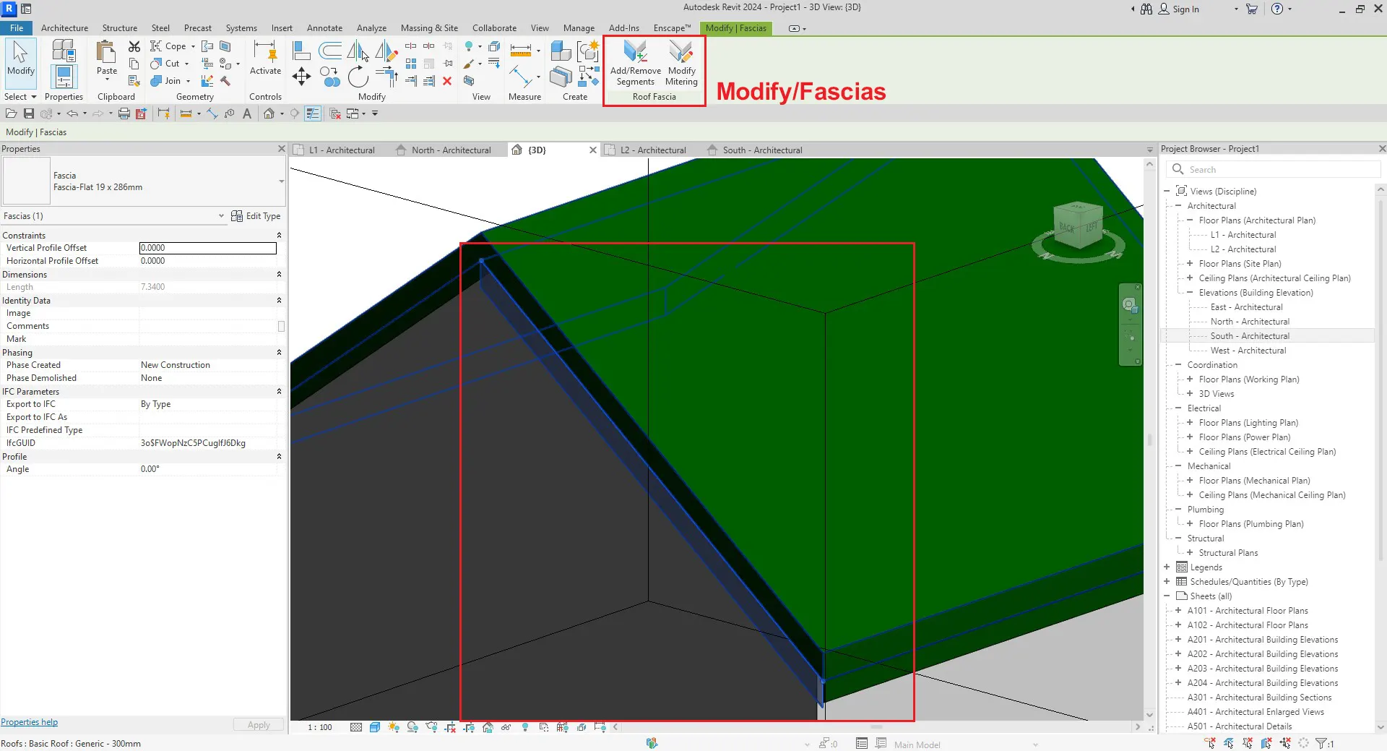
Task: Select South - Architectural in Project Browser
Action: (1250, 336)
